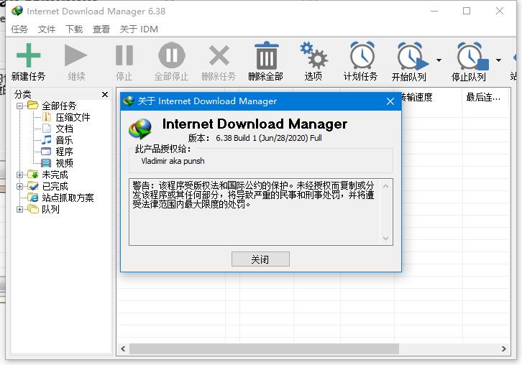The height and width of the screenshot is (365, 522).
Task: Click the 音乐 music note icon
Action: tap(47, 139)
